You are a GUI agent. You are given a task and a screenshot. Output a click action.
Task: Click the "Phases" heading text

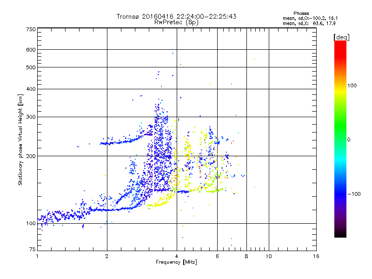point(301,13)
